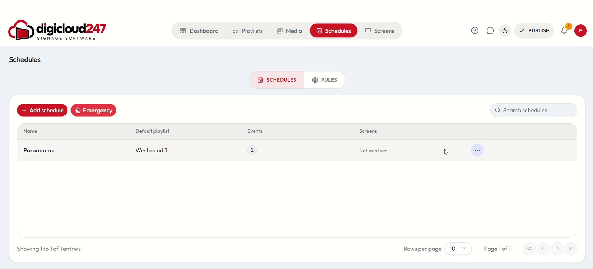Go to the last page

point(571,249)
